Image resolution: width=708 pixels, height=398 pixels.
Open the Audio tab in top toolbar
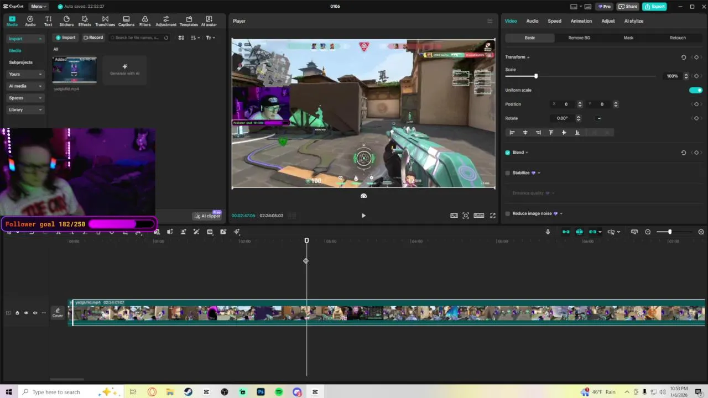[30, 21]
